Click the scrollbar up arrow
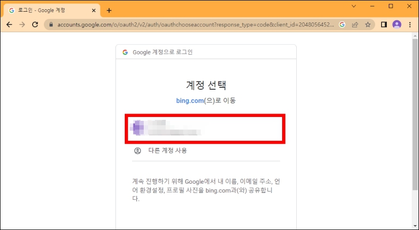Image resolution: width=419 pixels, height=230 pixels. tap(415, 36)
